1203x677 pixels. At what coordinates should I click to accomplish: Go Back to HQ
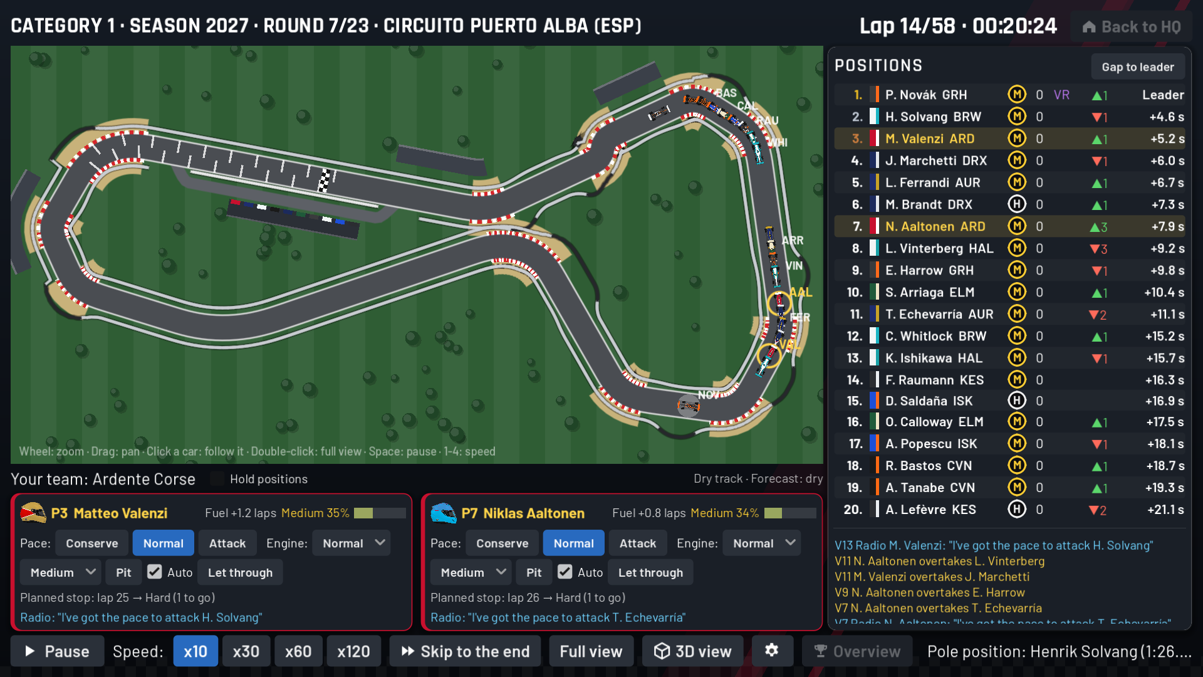point(1132,27)
